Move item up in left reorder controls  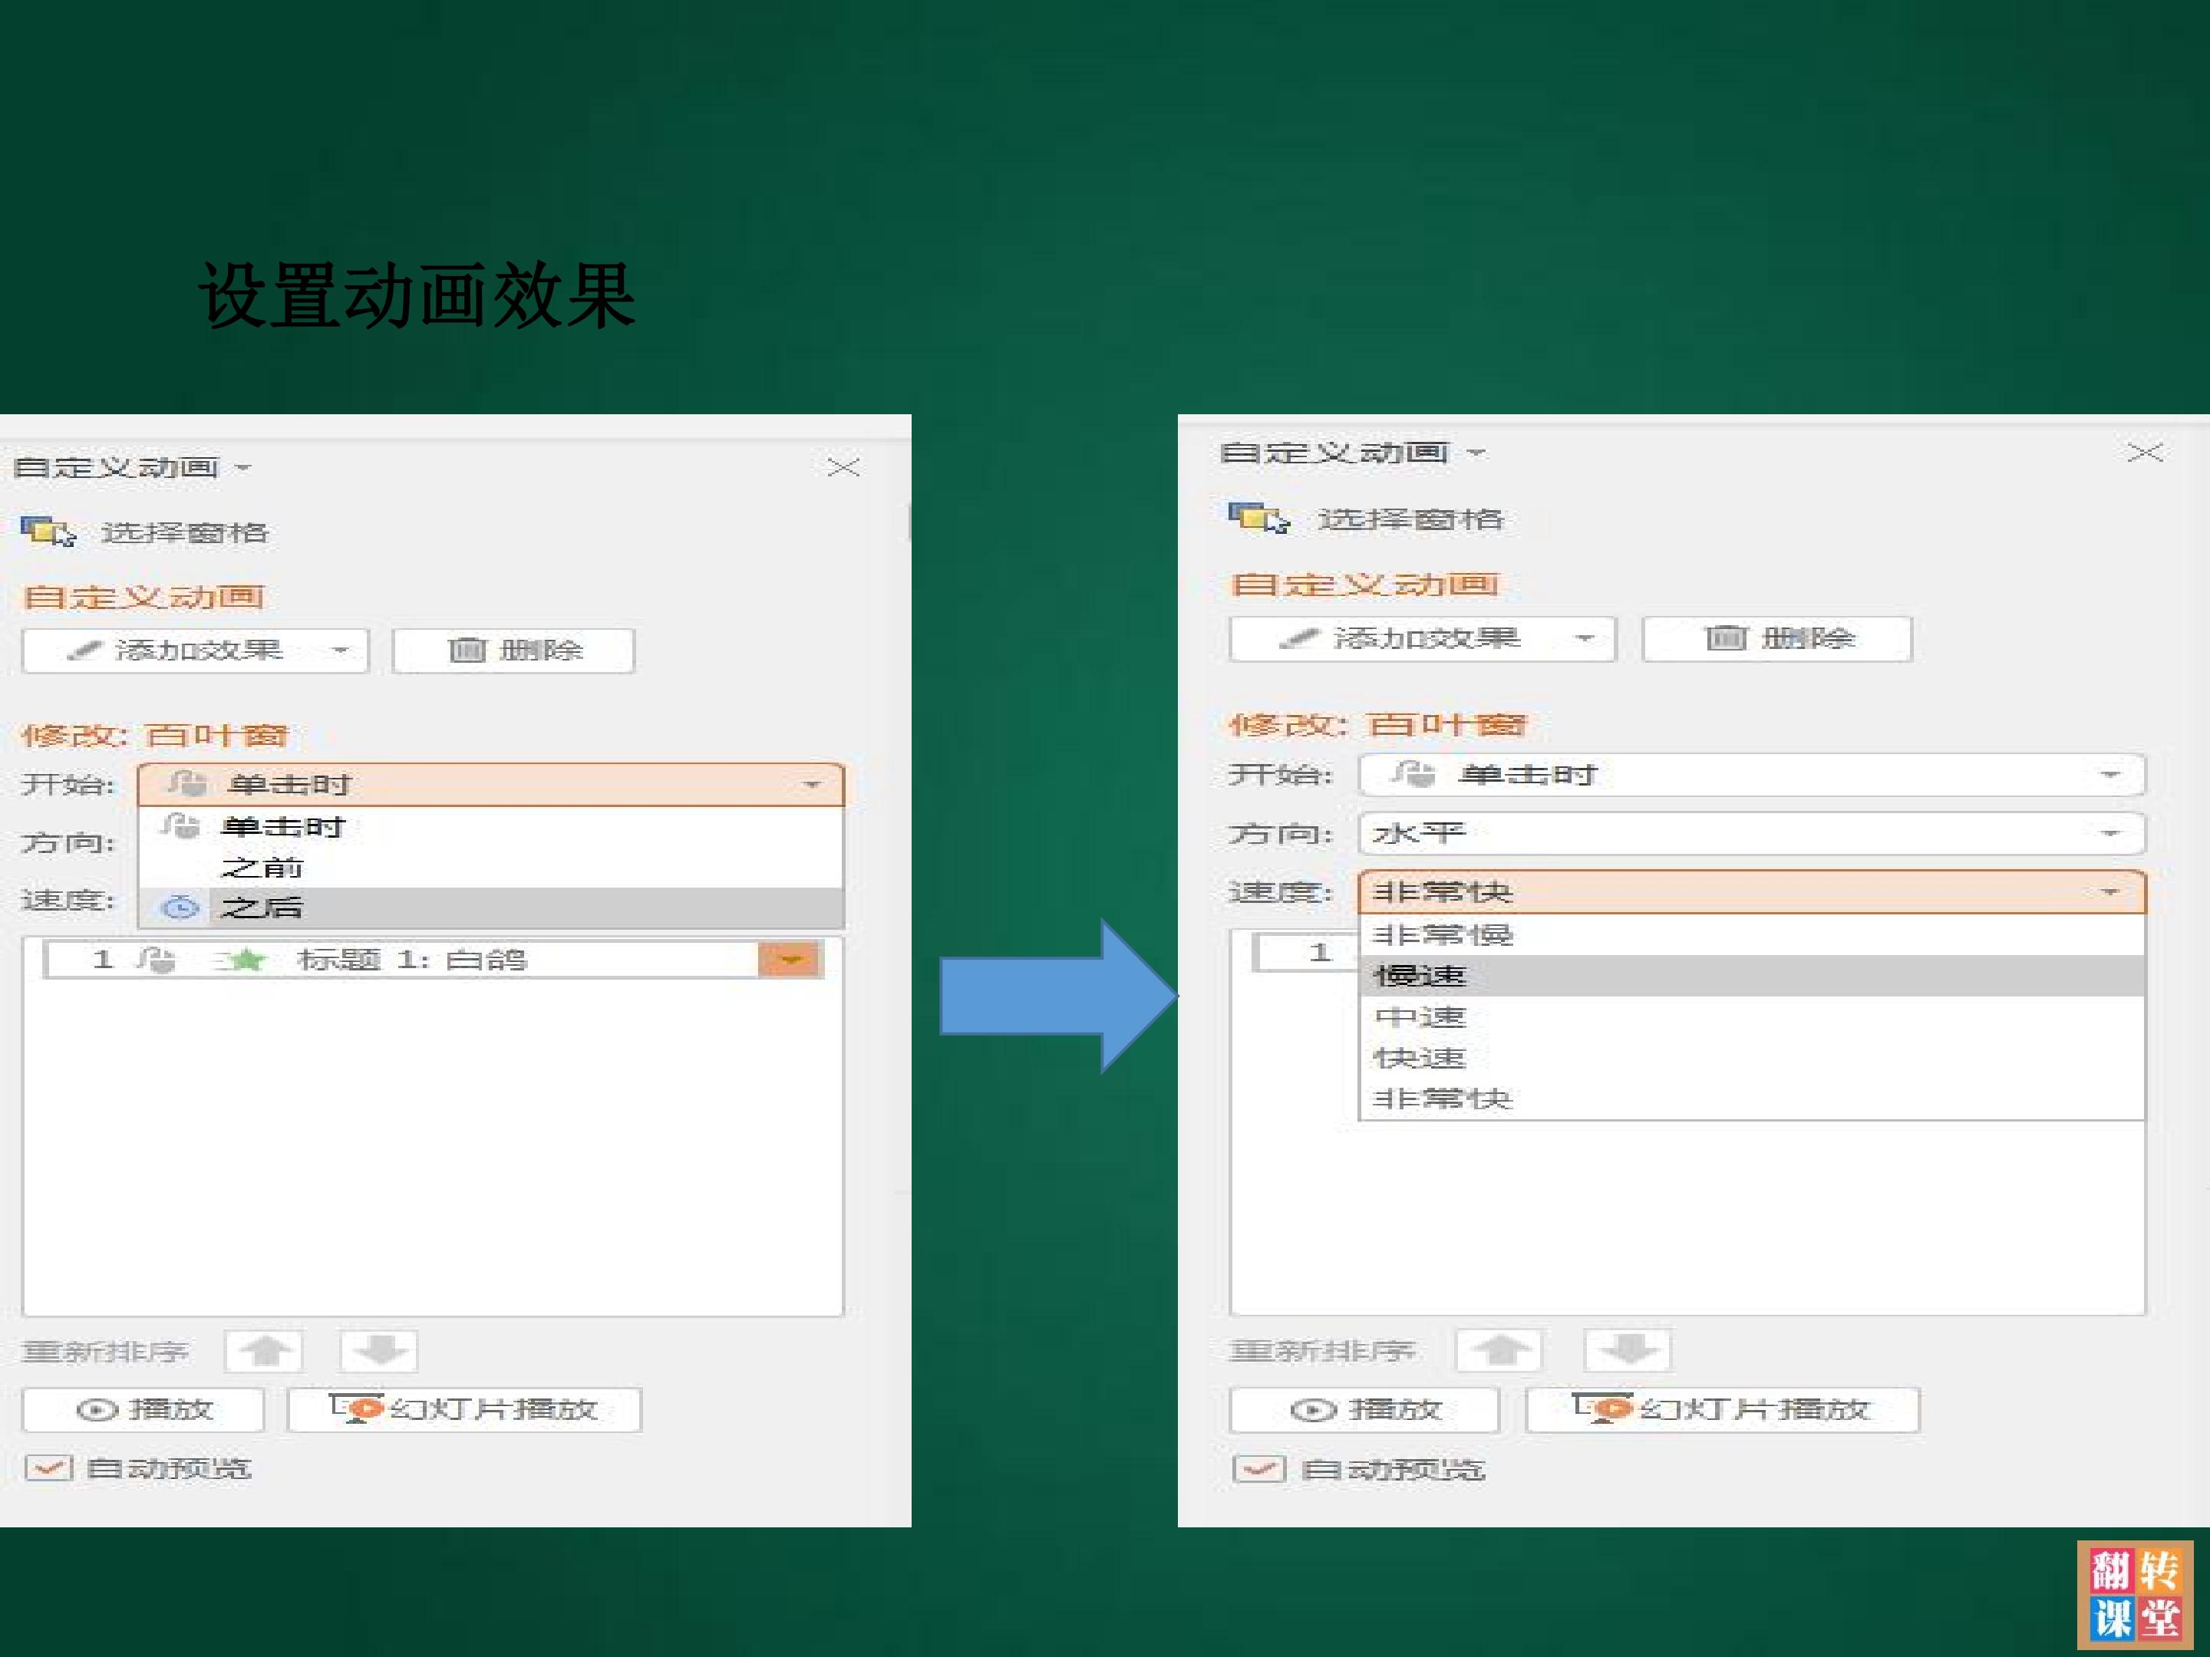[265, 1352]
